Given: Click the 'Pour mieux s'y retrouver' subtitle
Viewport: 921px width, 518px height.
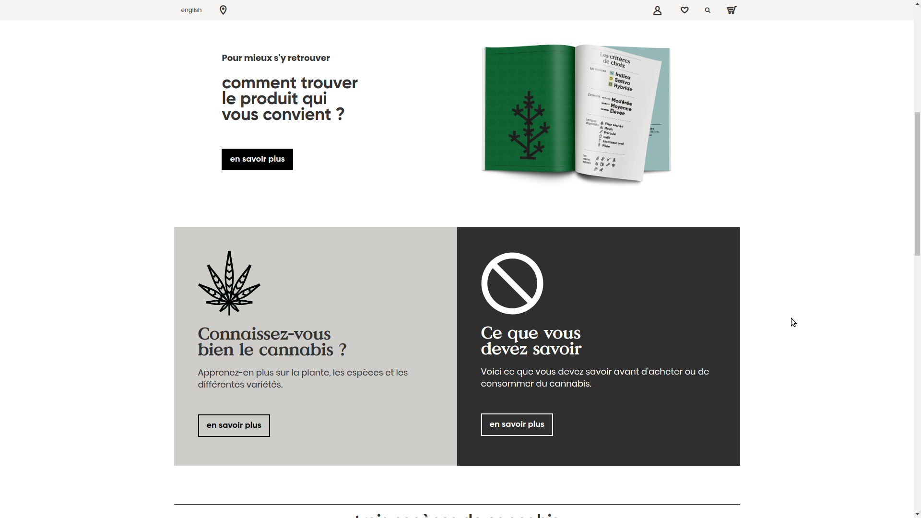Looking at the screenshot, I should pos(276,58).
